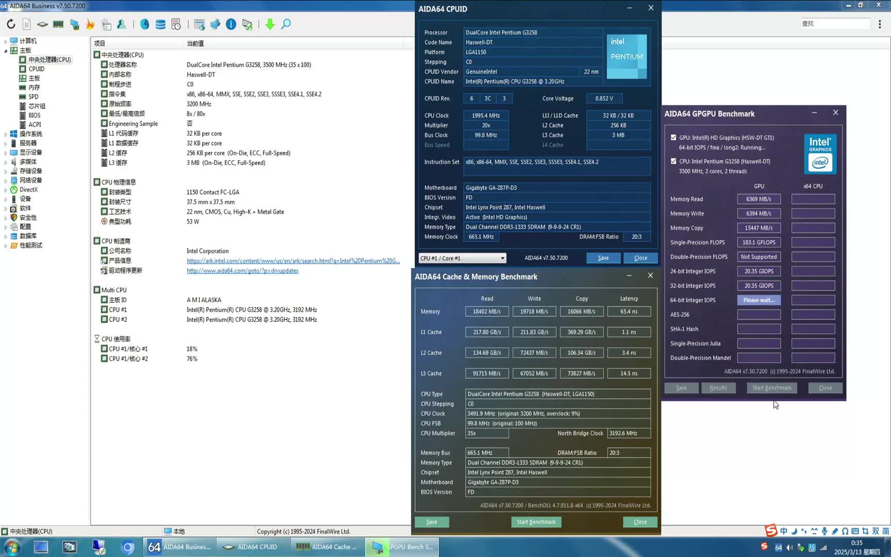Open the database toolbar icon
This screenshot has width=891, height=557.
click(x=160, y=24)
